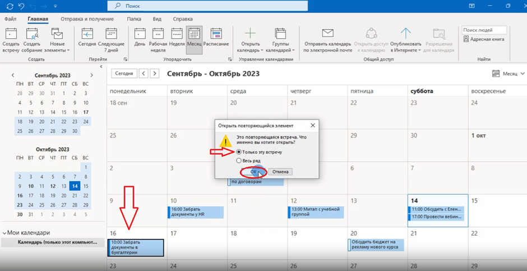Image resolution: width=527 pixels, height=271 pixels.
Task: Switch to Day (День) view
Action: [140, 39]
